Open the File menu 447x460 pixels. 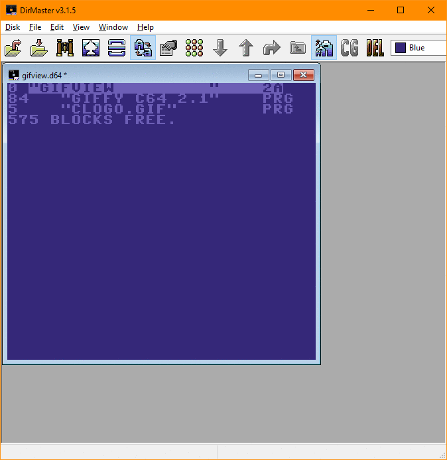click(x=35, y=27)
